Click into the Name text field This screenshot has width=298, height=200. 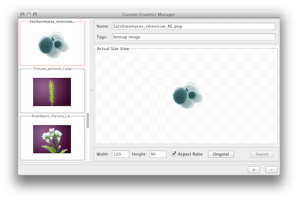pos(193,26)
